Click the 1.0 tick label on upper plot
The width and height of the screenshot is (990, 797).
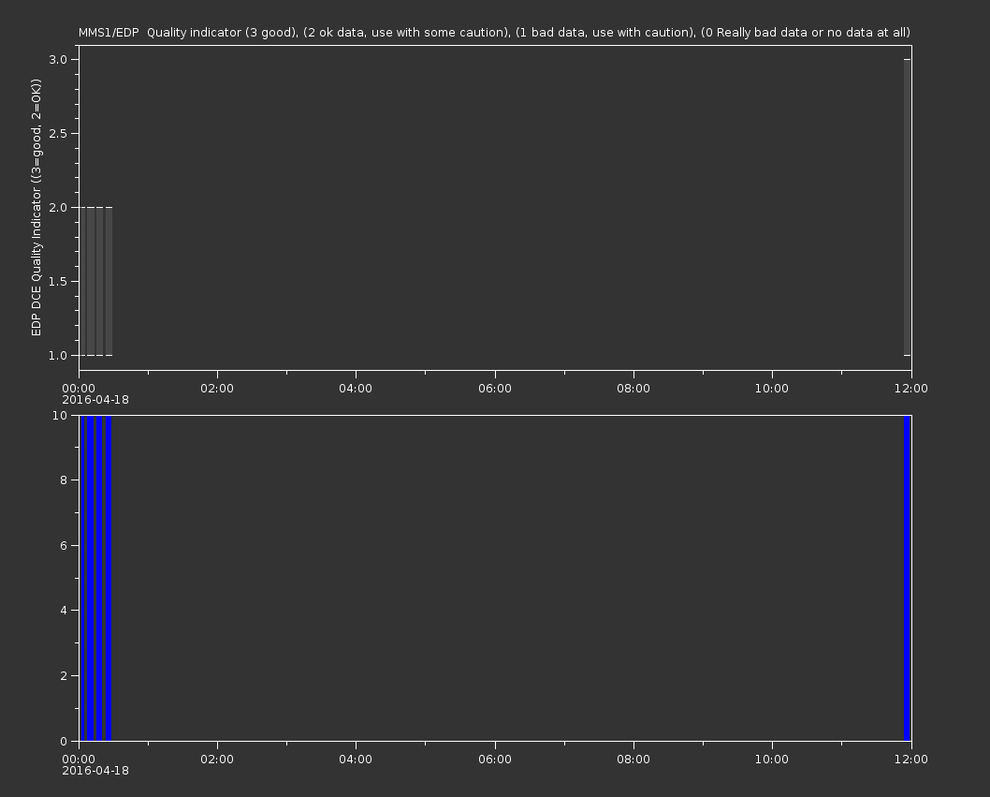58,355
